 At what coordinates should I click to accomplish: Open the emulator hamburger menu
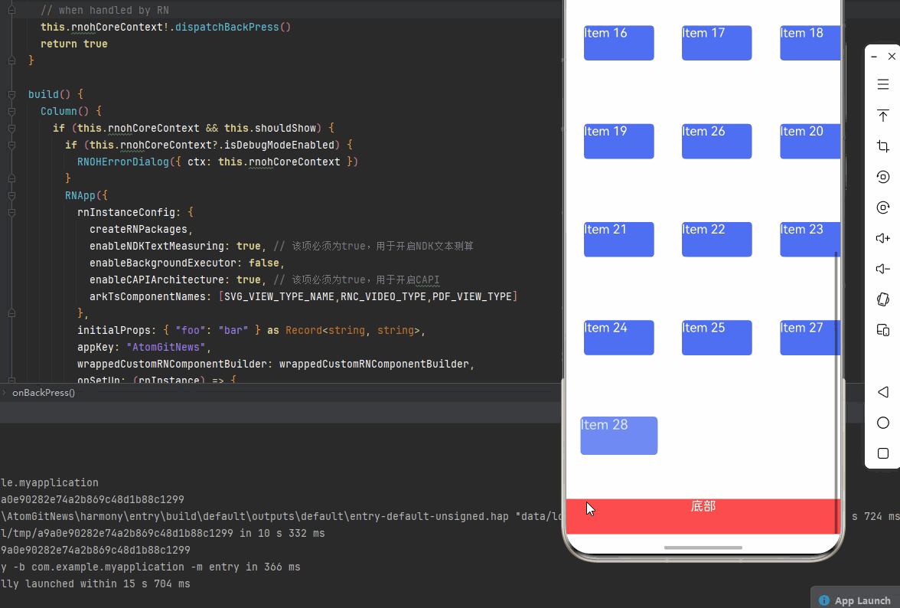pos(883,84)
